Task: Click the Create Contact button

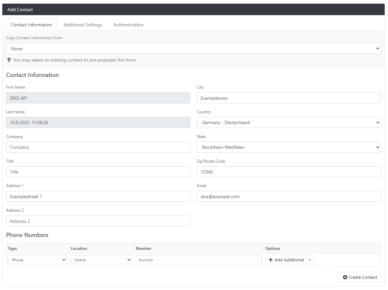Action: pos(360,277)
